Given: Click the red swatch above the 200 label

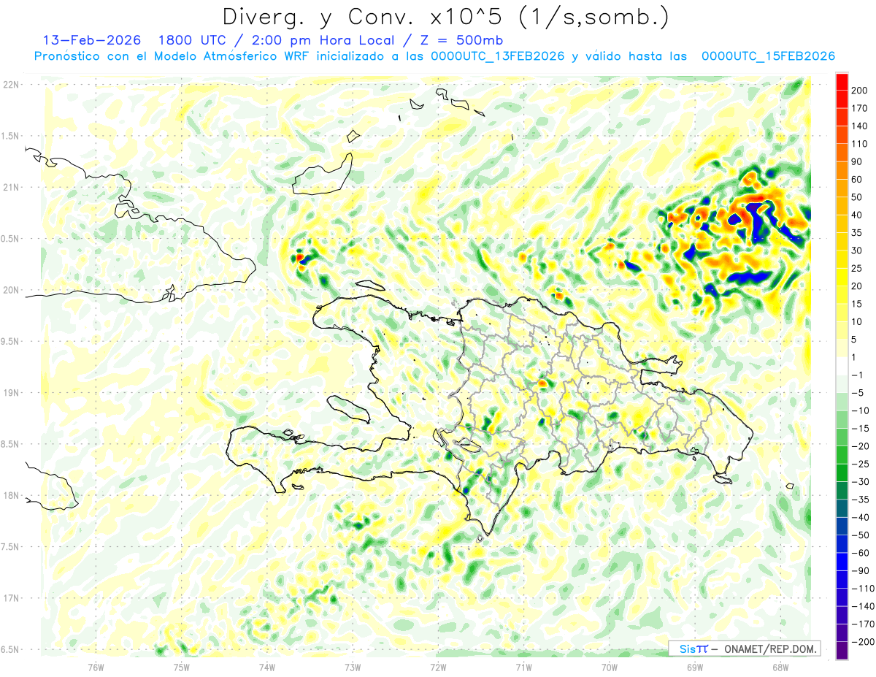Looking at the screenshot, I should [842, 81].
